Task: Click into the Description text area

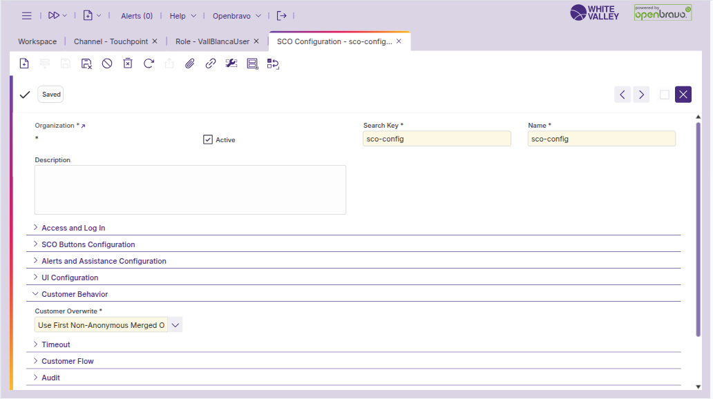Action: pos(190,190)
